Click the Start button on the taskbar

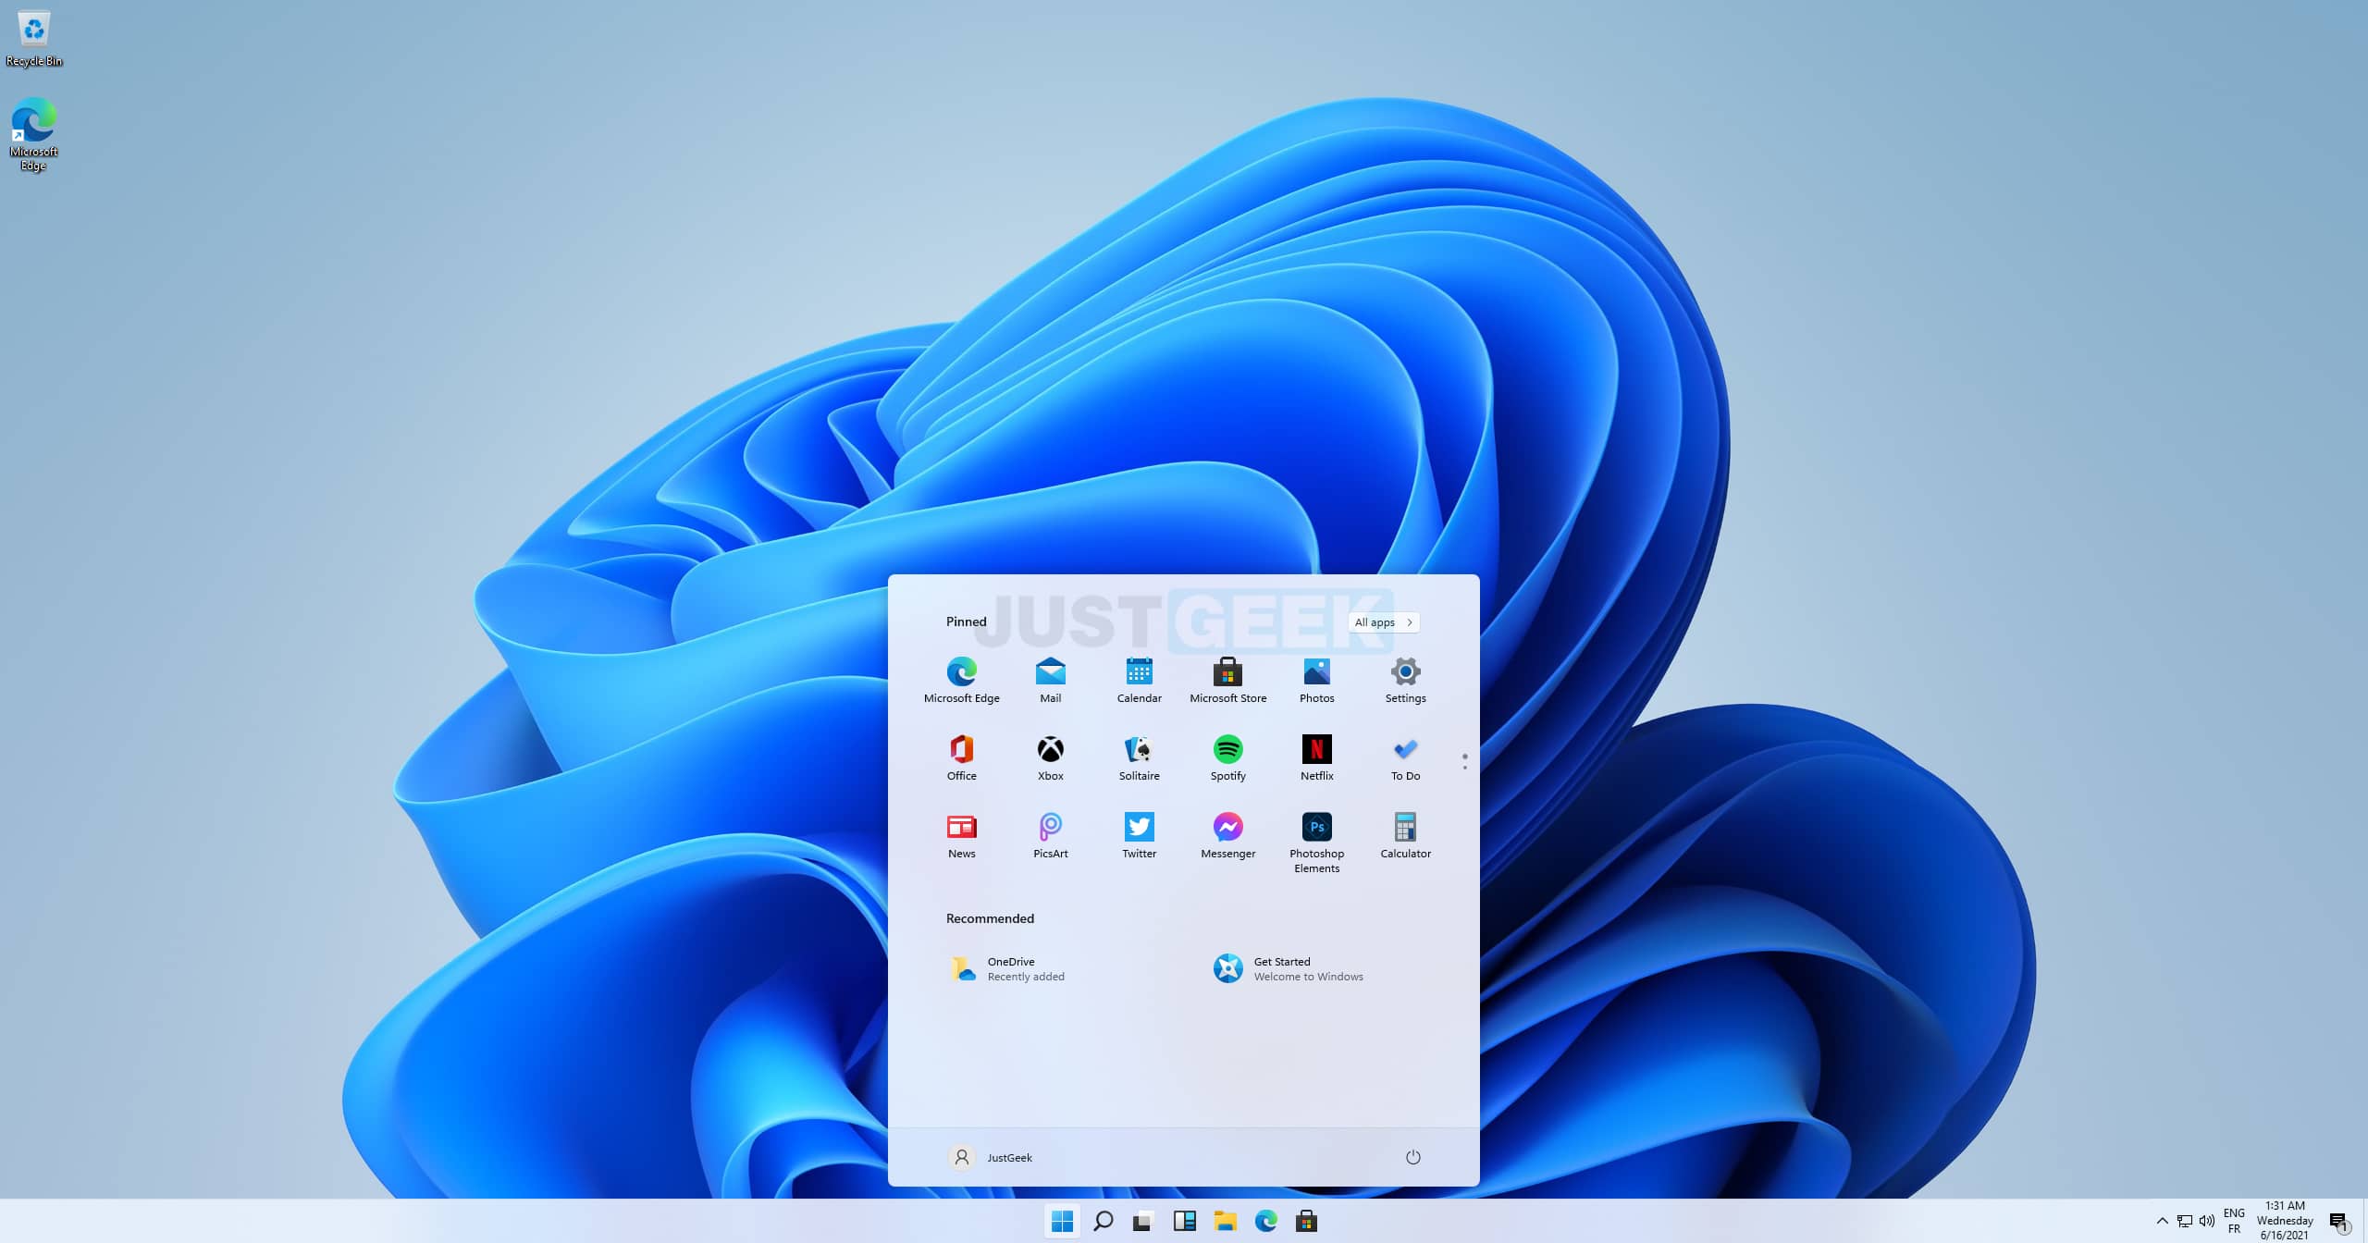click(1063, 1221)
